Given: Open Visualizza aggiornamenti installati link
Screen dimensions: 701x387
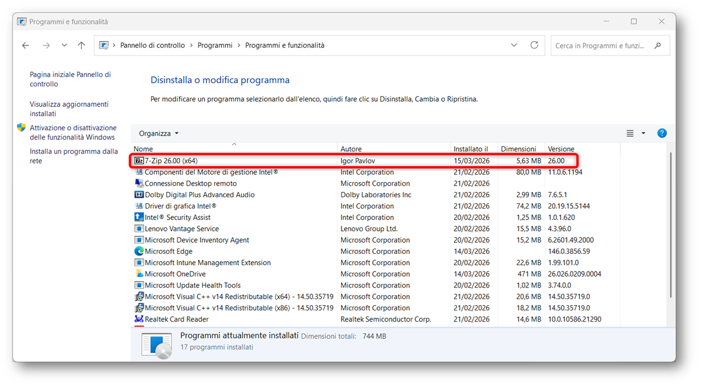Looking at the screenshot, I should pos(69,109).
